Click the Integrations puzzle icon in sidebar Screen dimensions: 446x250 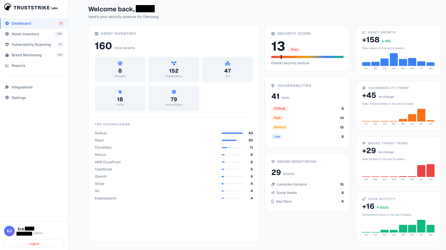pos(7,87)
